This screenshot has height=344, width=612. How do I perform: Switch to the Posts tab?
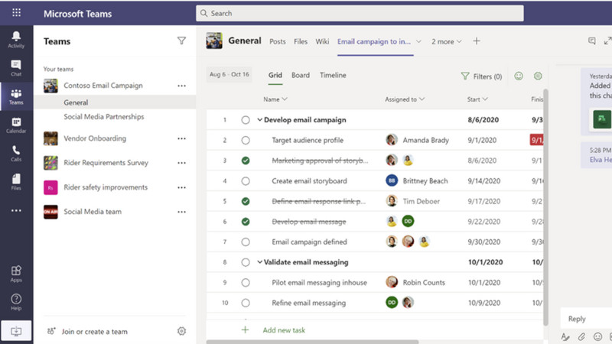(x=278, y=41)
